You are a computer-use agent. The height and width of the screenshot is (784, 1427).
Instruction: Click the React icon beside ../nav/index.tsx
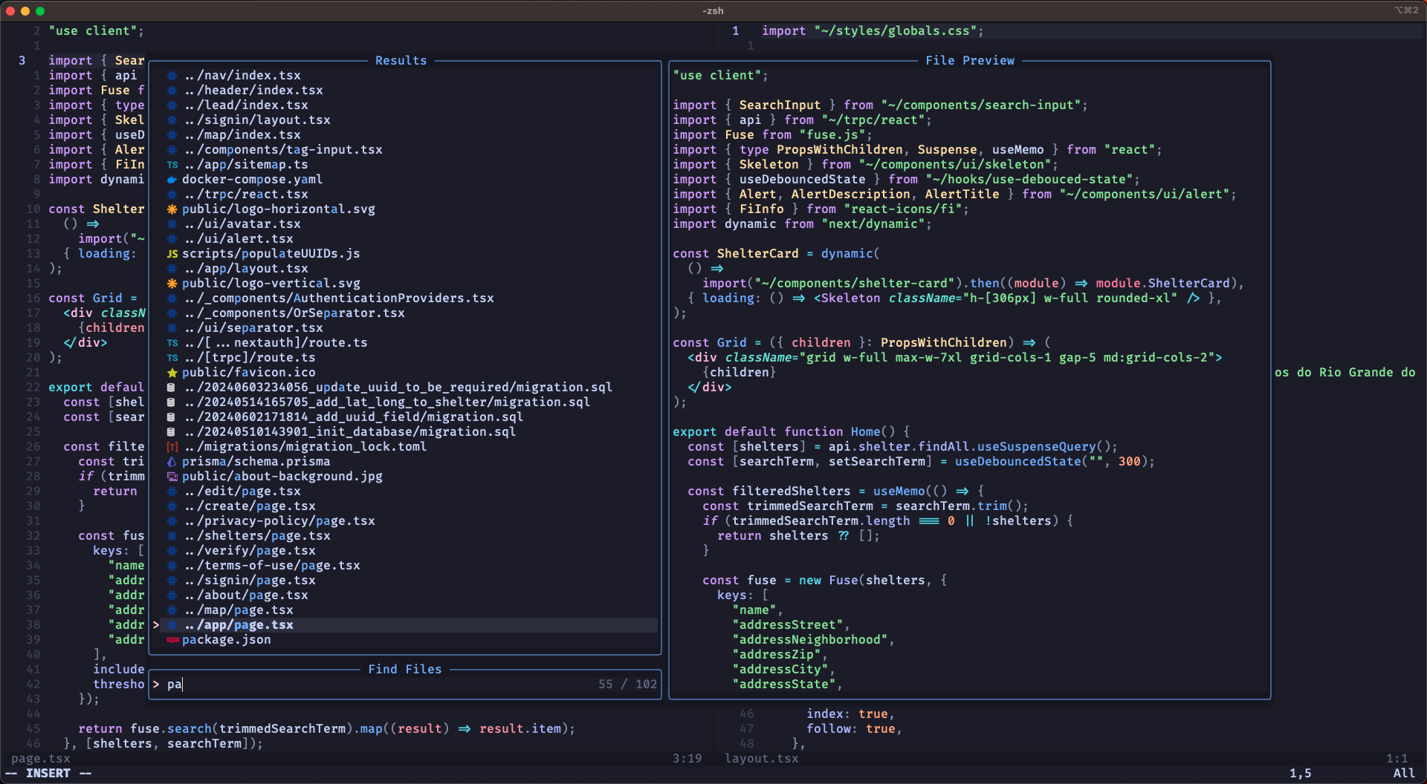tap(172, 76)
